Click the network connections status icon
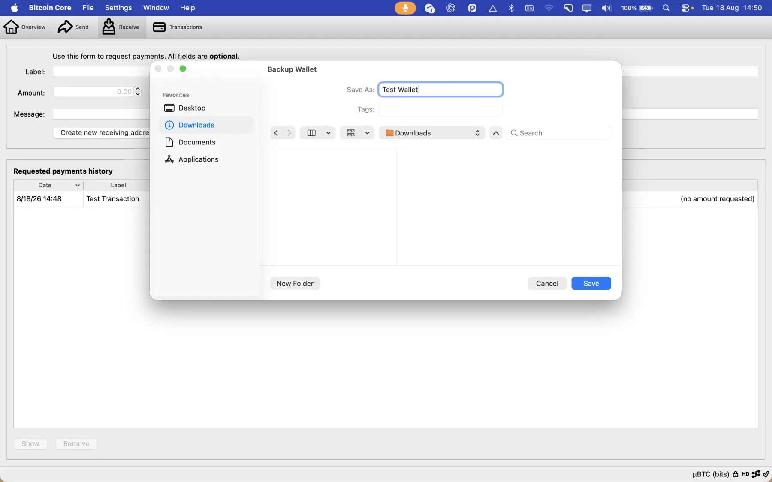 coord(756,474)
